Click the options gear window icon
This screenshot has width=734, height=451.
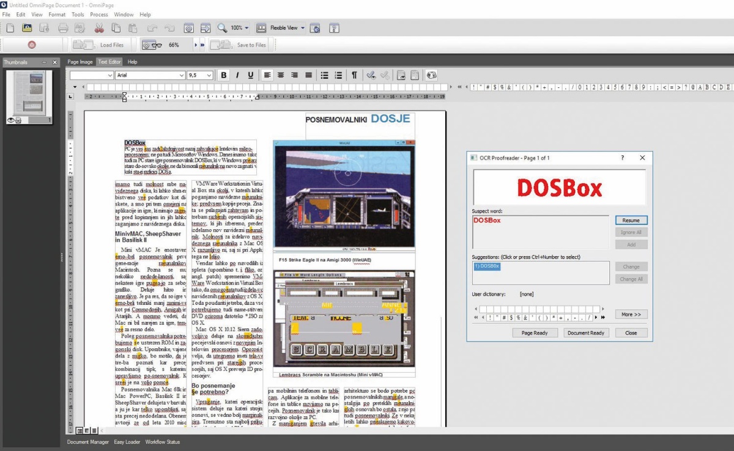[x=189, y=28]
